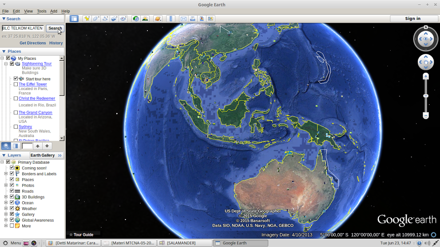Zoom out with the minus button
440x247 pixels.
(426, 115)
